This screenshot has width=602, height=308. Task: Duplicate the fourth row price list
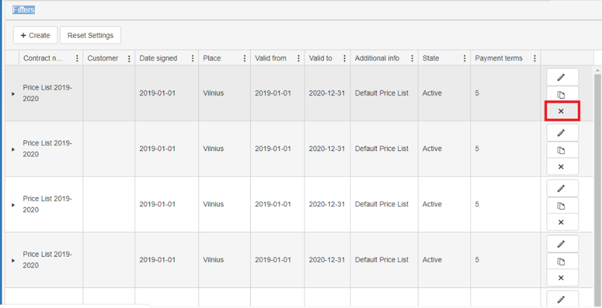pos(561,262)
